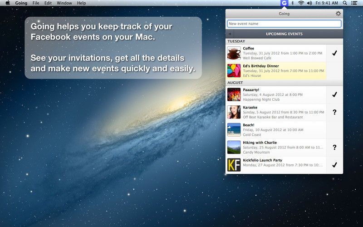
Task: Open the Karaoke event title
Action: coord(250,107)
